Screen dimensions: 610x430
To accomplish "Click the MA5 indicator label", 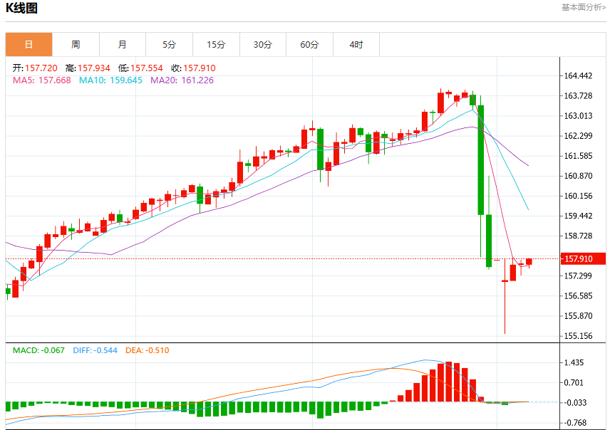I will (41, 80).
